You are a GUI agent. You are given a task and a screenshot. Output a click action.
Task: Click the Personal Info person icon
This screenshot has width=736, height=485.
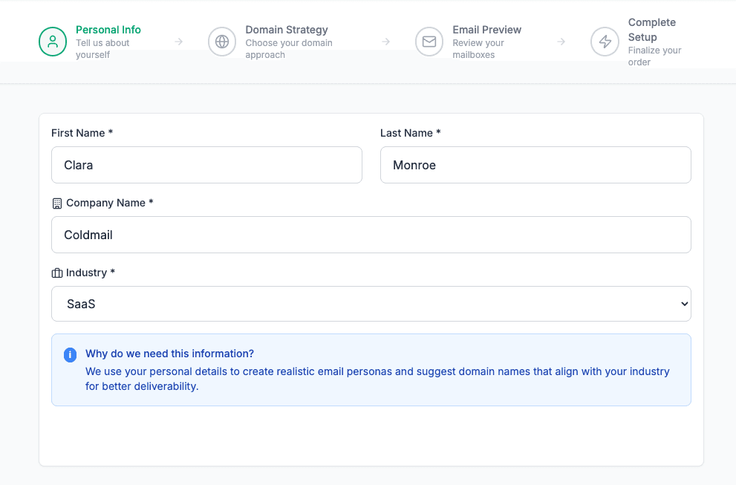tap(53, 42)
